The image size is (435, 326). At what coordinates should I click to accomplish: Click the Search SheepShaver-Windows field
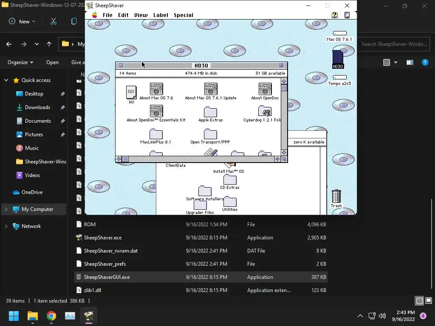pyautogui.click(x=393, y=44)
